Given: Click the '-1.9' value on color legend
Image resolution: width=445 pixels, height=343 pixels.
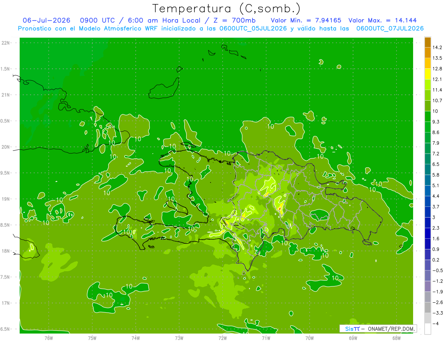Looking at the screenshot, I should click(437, 292).
